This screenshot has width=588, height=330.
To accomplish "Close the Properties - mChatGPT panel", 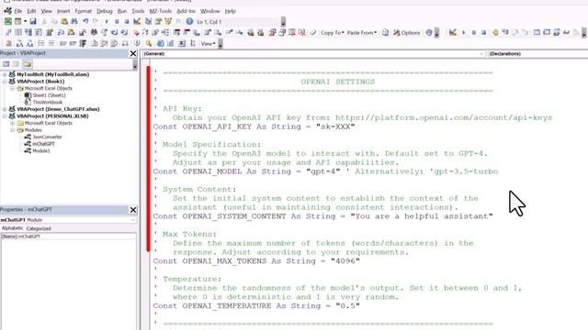I will [133, 210].
